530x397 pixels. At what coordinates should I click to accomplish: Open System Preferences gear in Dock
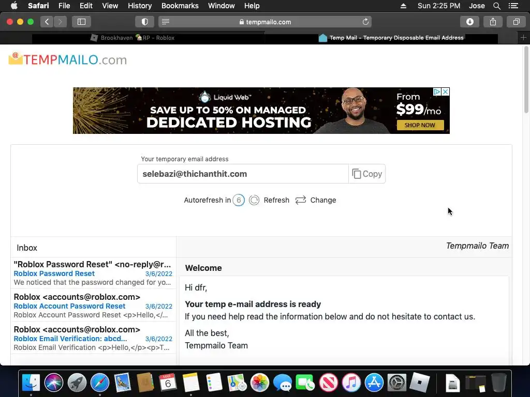point(397,383)
